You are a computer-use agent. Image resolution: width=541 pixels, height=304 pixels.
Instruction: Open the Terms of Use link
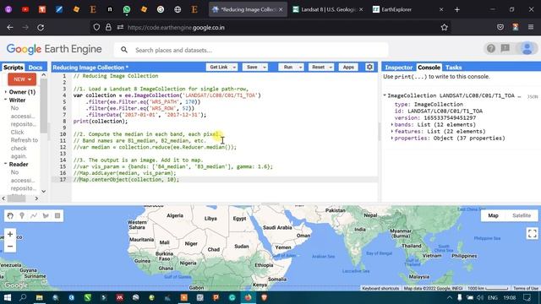[526, 288]
